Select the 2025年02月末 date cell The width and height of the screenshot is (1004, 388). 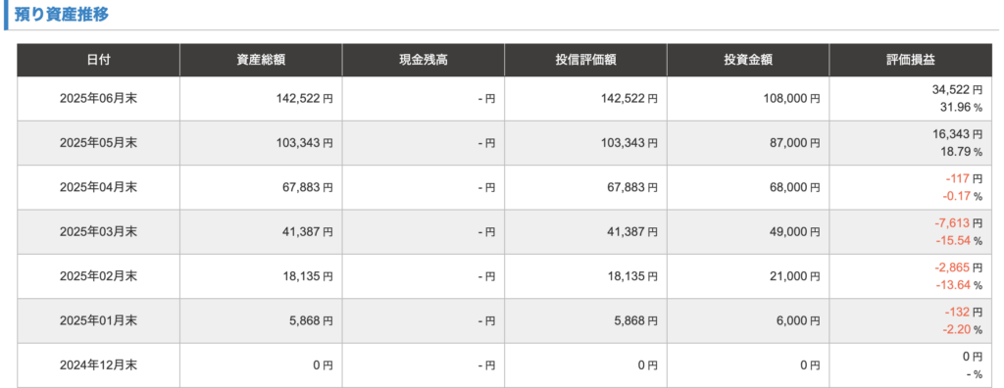click(98, 276)
